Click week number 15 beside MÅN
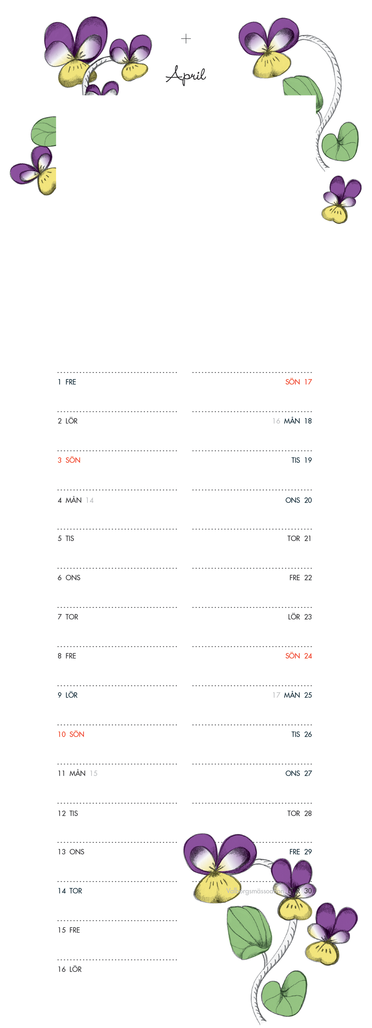This screenshot has width=372, height=1028. 94,773
